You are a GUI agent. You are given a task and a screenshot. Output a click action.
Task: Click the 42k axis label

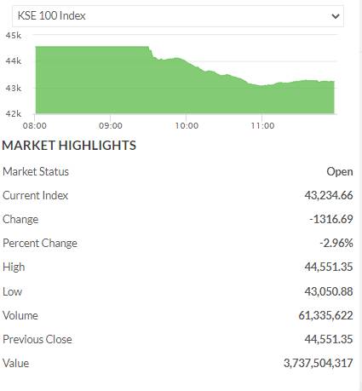pos(14,113)
